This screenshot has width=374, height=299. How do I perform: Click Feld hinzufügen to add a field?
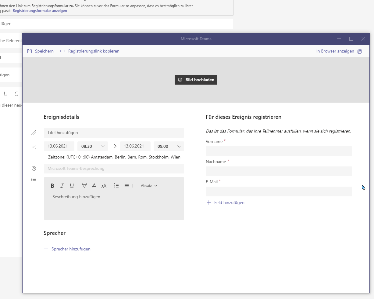pyautogui.click(x=226, y=202)
